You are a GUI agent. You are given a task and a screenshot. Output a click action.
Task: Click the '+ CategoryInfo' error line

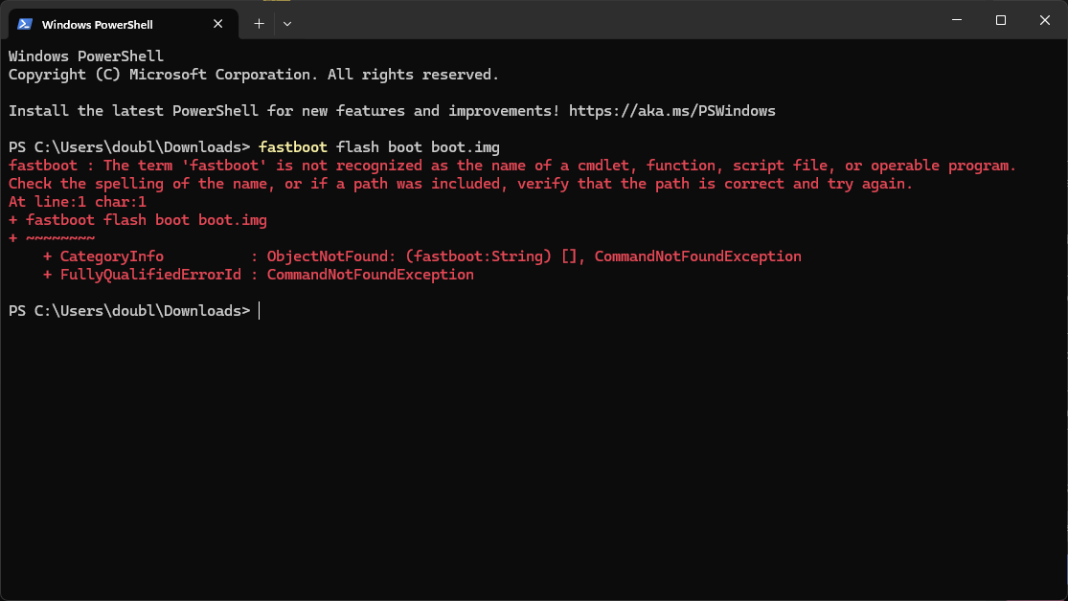tap(422, 256)
